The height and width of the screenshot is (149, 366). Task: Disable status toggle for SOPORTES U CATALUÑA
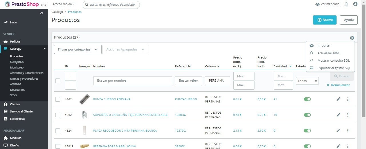307,115
